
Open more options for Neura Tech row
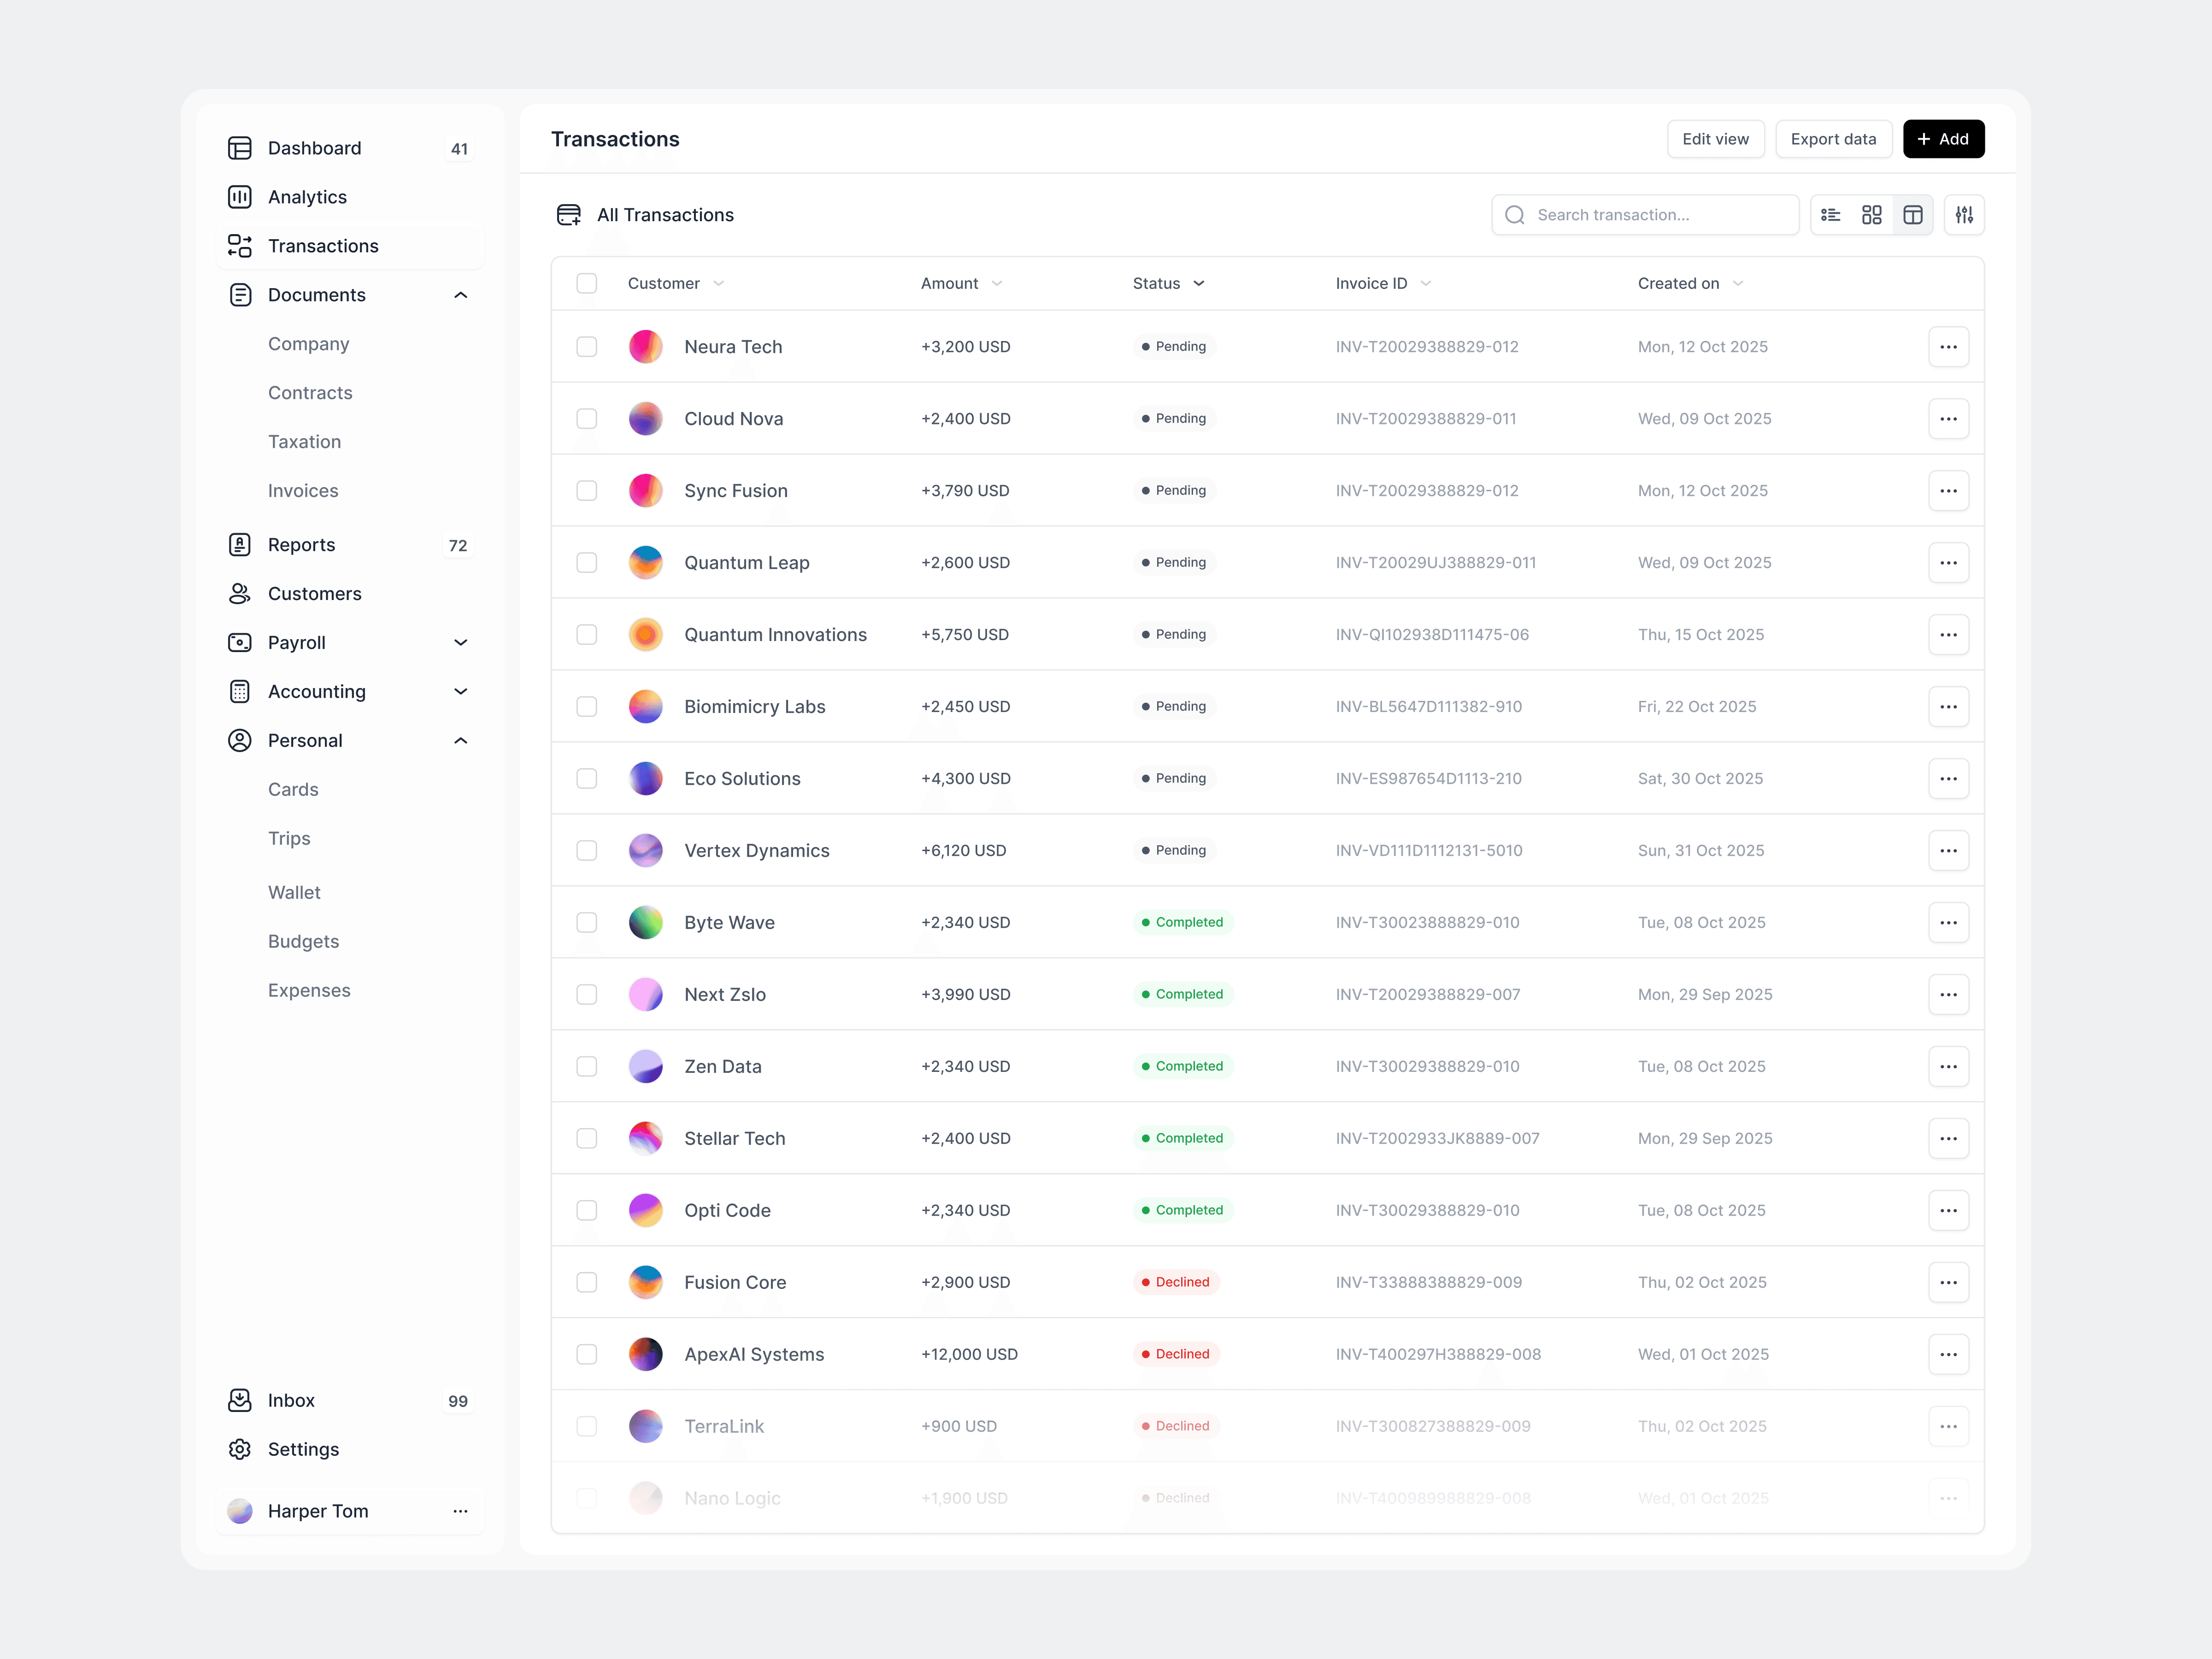(x=1948, y=347)
